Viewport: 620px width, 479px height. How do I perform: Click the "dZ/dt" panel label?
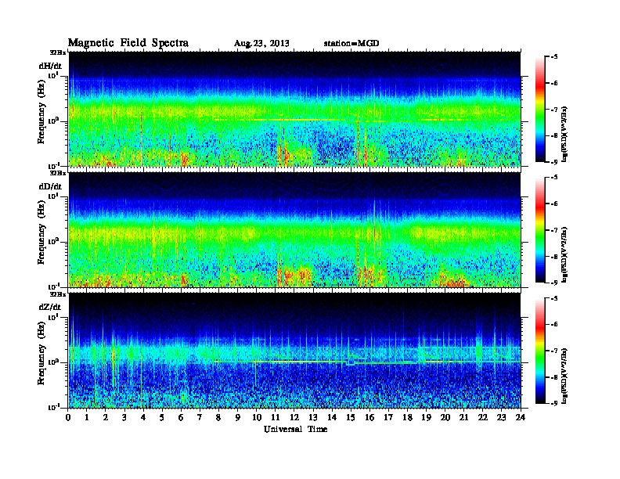coord(50,307)
